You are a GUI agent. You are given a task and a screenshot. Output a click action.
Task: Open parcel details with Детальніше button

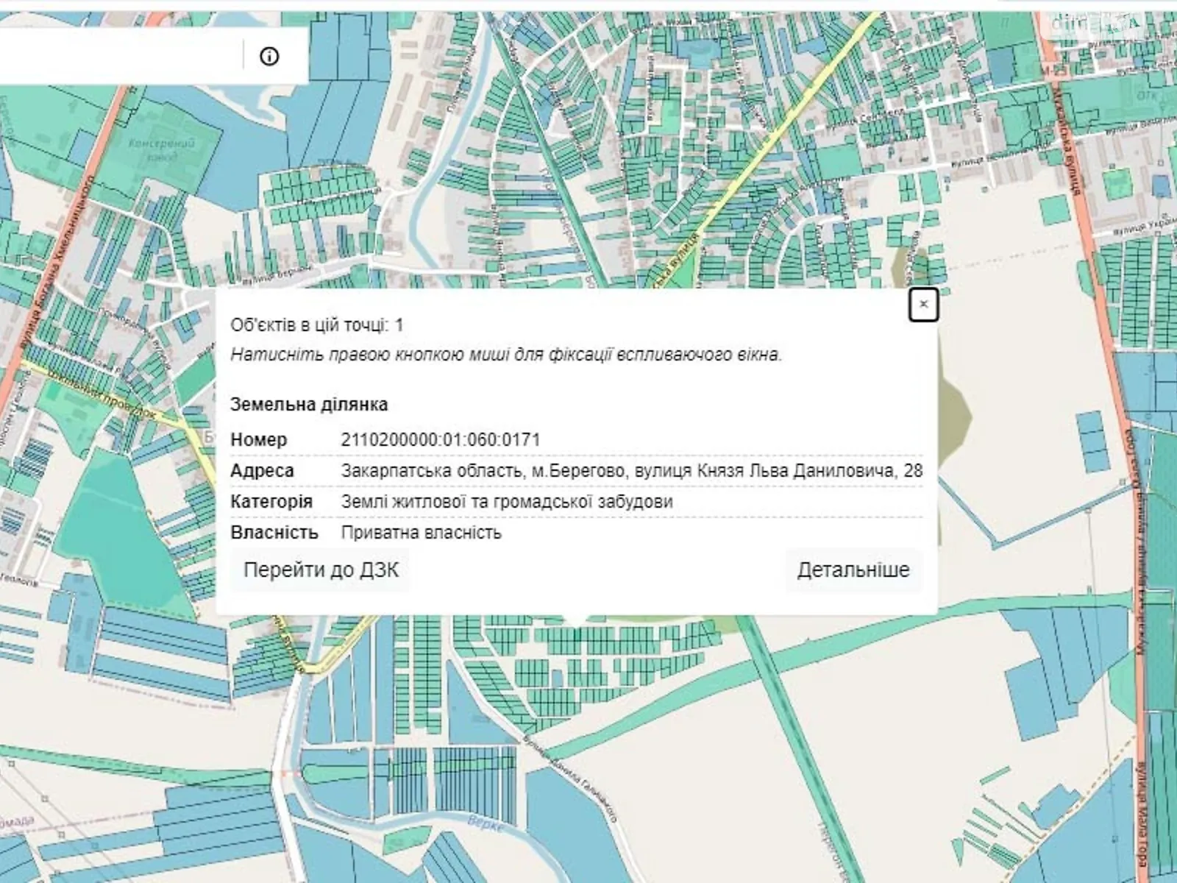point(853,570)
